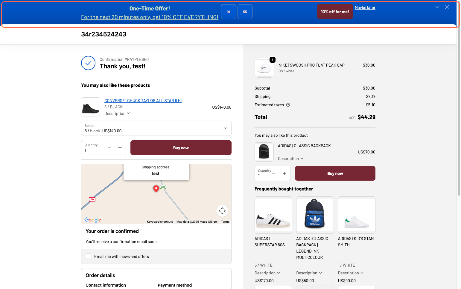Viewport: 461px width, 289px height.
Task: Click the '10% off for me!' button
Action: pyautogui.click(x=335, y=12)
